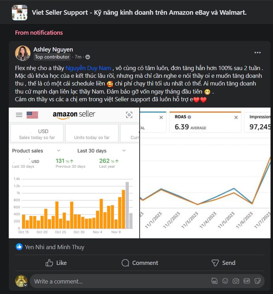The height and width of the screenshot is (294, 273).
Task: Switch commenting identity via avatar arrow
Action: pyautogui.click(x=25, y=285)
